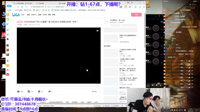Viewport: 200px width, 112px height.
Task: Like the video with thumbs-up icon
Action: (18, 91)
